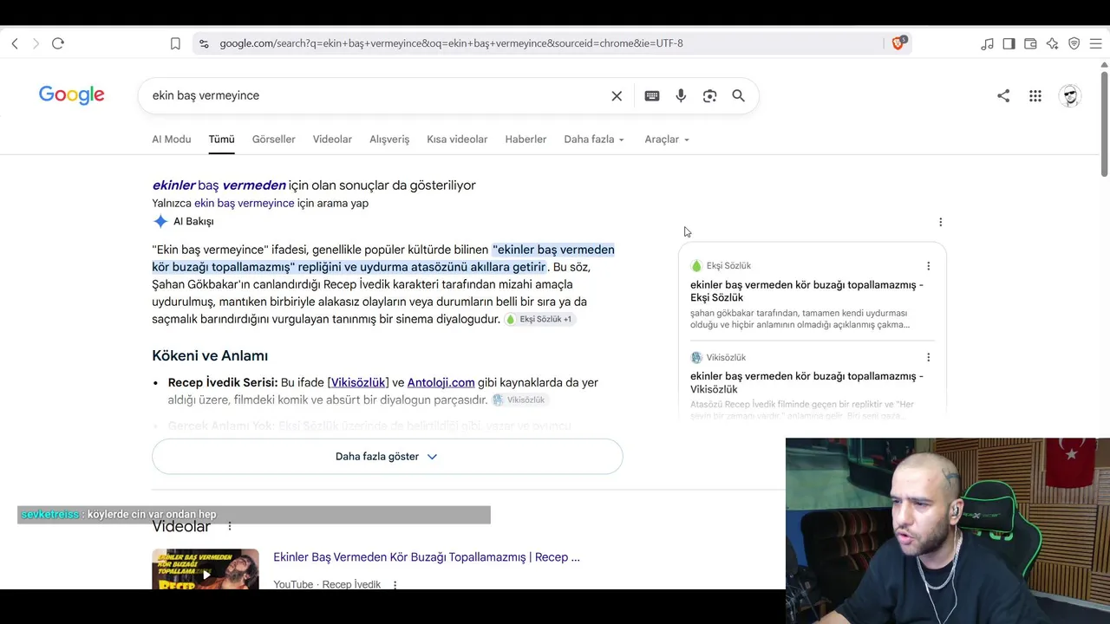Open suggested query ekinler baş vermeden
Screen dimensions: 1110x624
coord(219,185)
